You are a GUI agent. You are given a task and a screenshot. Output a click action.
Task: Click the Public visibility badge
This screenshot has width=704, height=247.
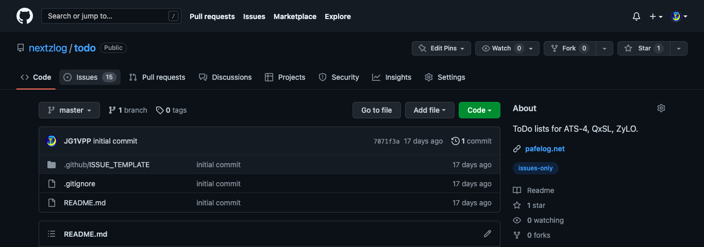[x=113, y=48]
